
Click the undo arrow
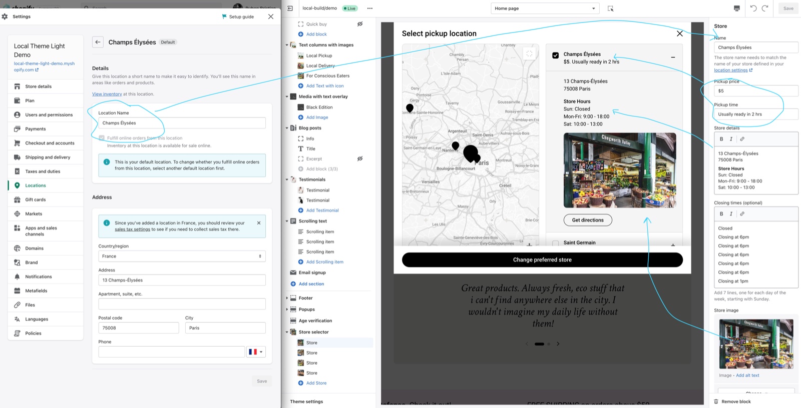coord(753,8)
